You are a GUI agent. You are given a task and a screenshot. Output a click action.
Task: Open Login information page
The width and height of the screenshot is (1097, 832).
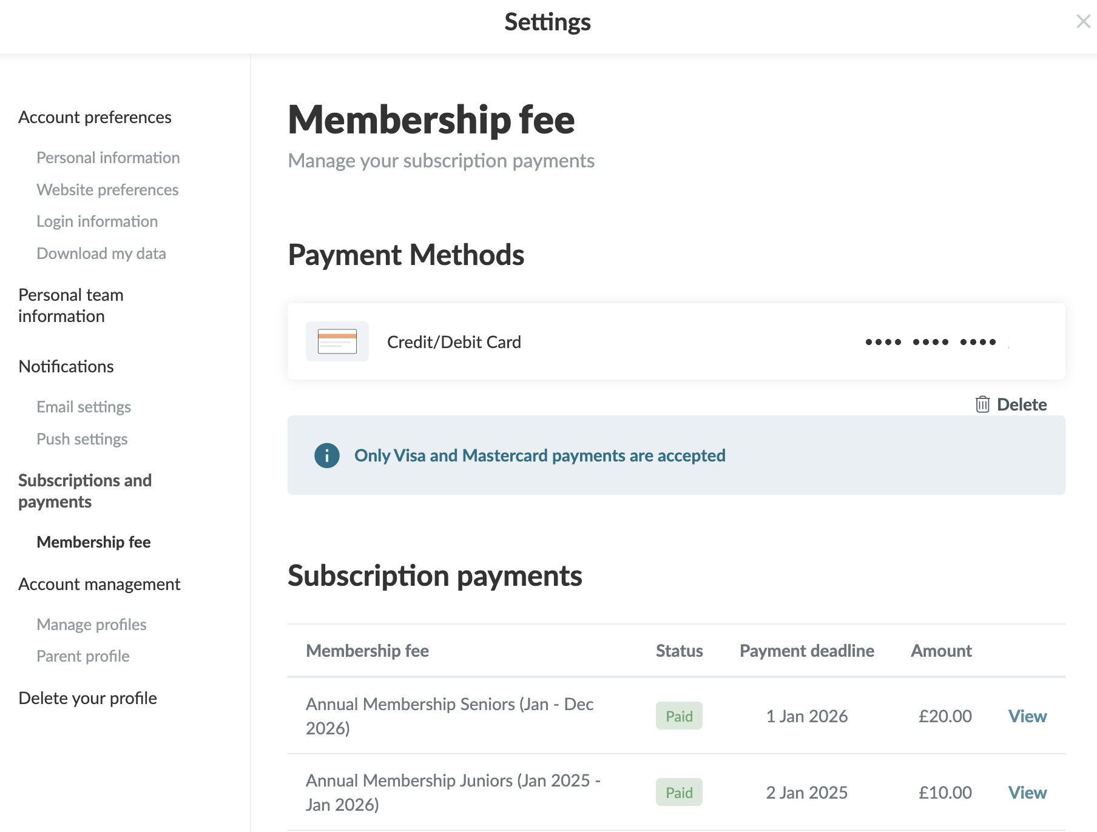tap(97, 221)
